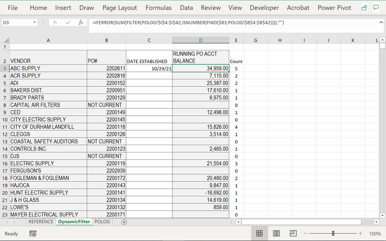Open the Acrobat ribbon tab
The height and width of the screenshot is (241, 386).
click(298, 8)
